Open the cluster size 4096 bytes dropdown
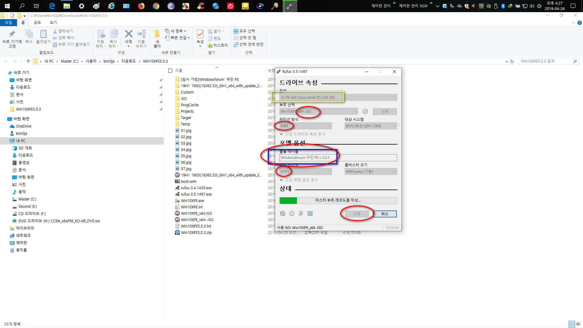The width and height of the screenshot is (583, 328). [371, 172]
